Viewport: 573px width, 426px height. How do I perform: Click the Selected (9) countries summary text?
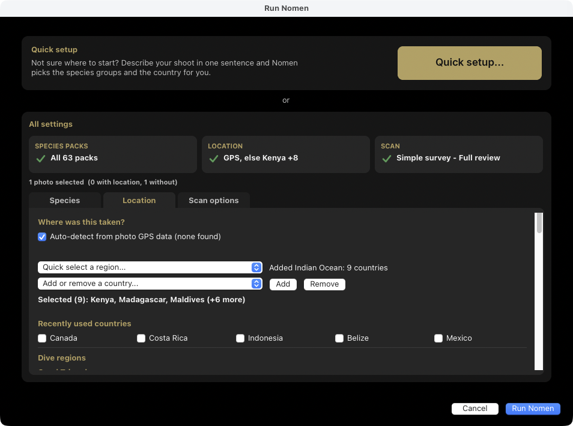coord(141,299)
